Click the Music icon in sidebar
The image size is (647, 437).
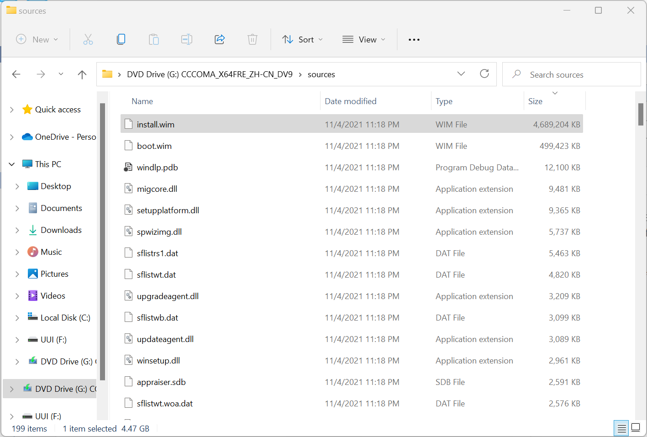pos(33,252)
